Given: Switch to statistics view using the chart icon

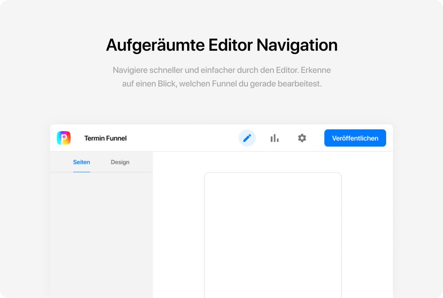Looking at the screenshot, I should (274, 138).
